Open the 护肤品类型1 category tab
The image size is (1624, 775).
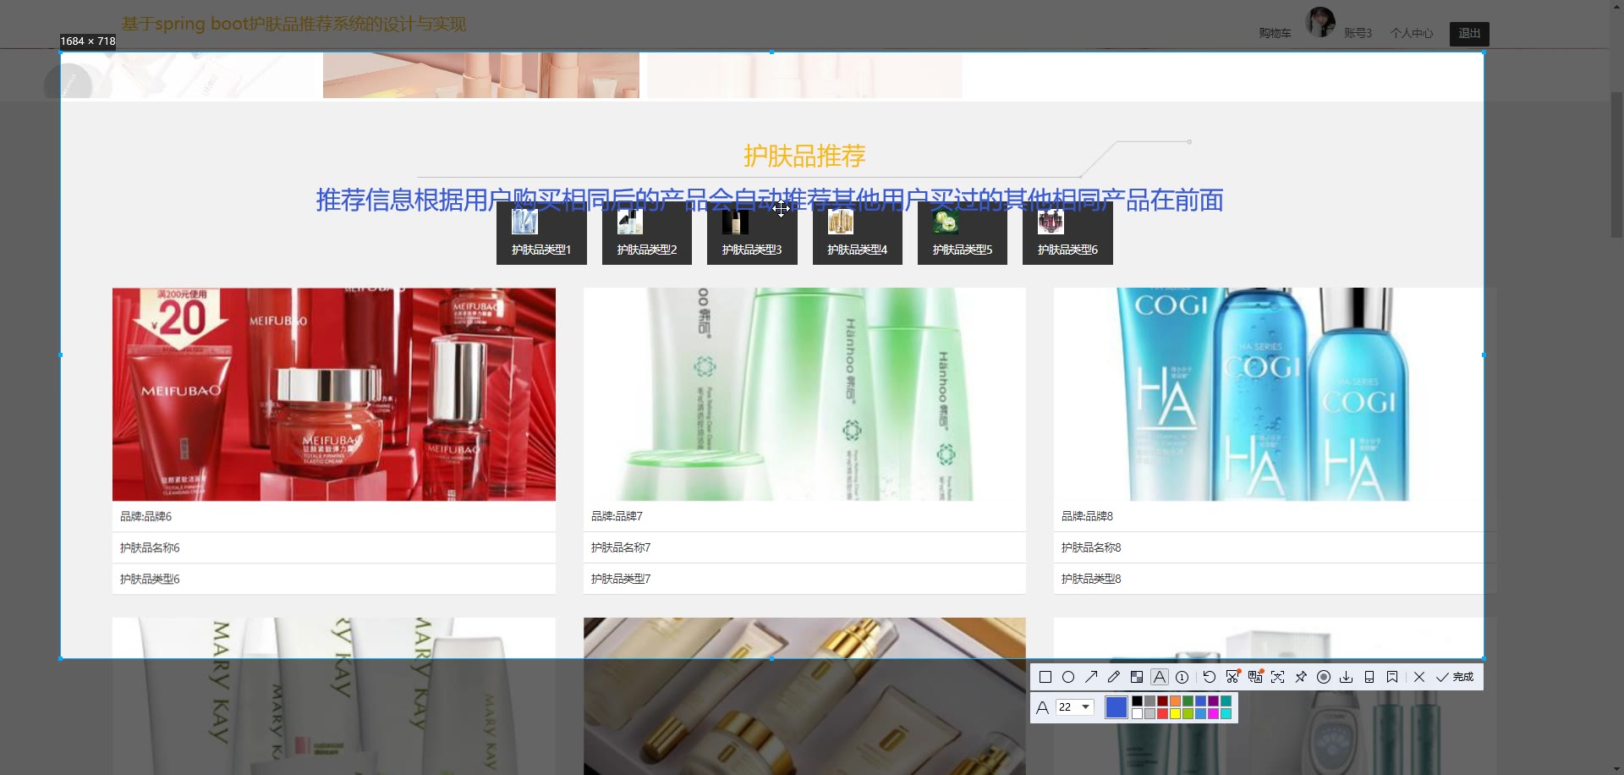(x=541, y=234)
